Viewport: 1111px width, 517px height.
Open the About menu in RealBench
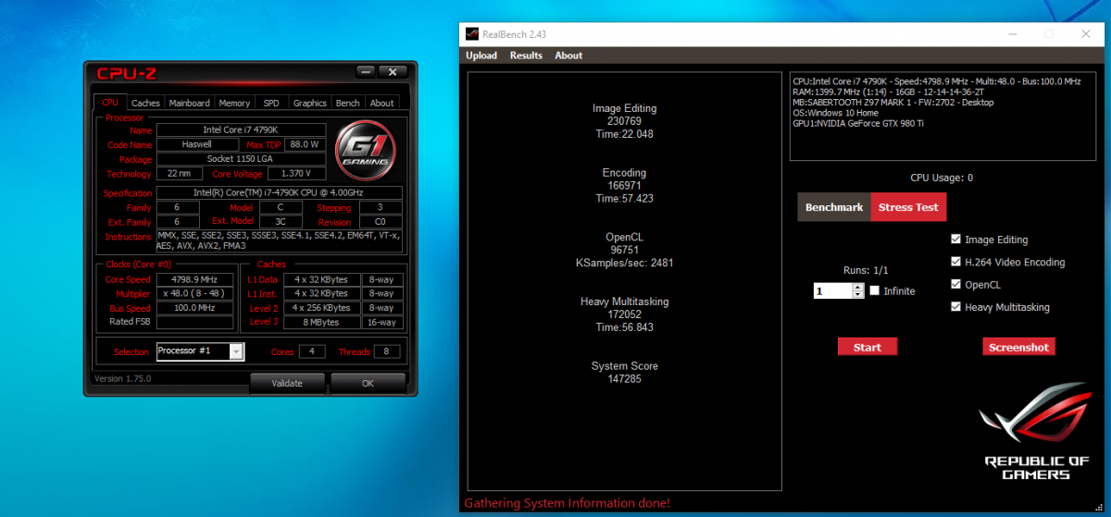568,55
